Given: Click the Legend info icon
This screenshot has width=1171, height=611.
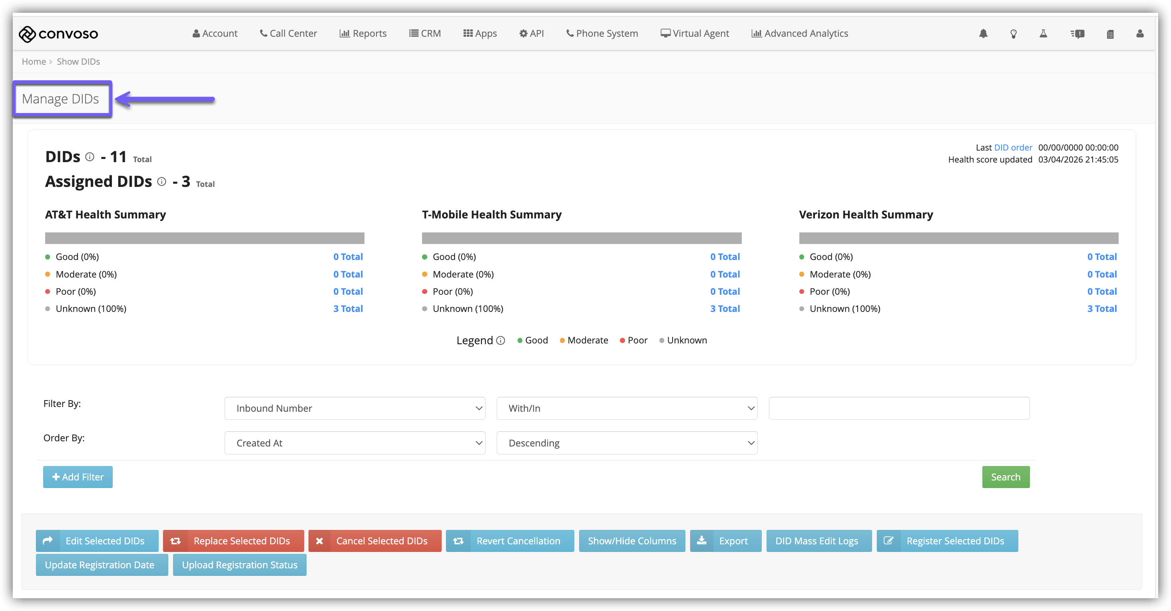Looking at the screenshot, I should point(500,340).
